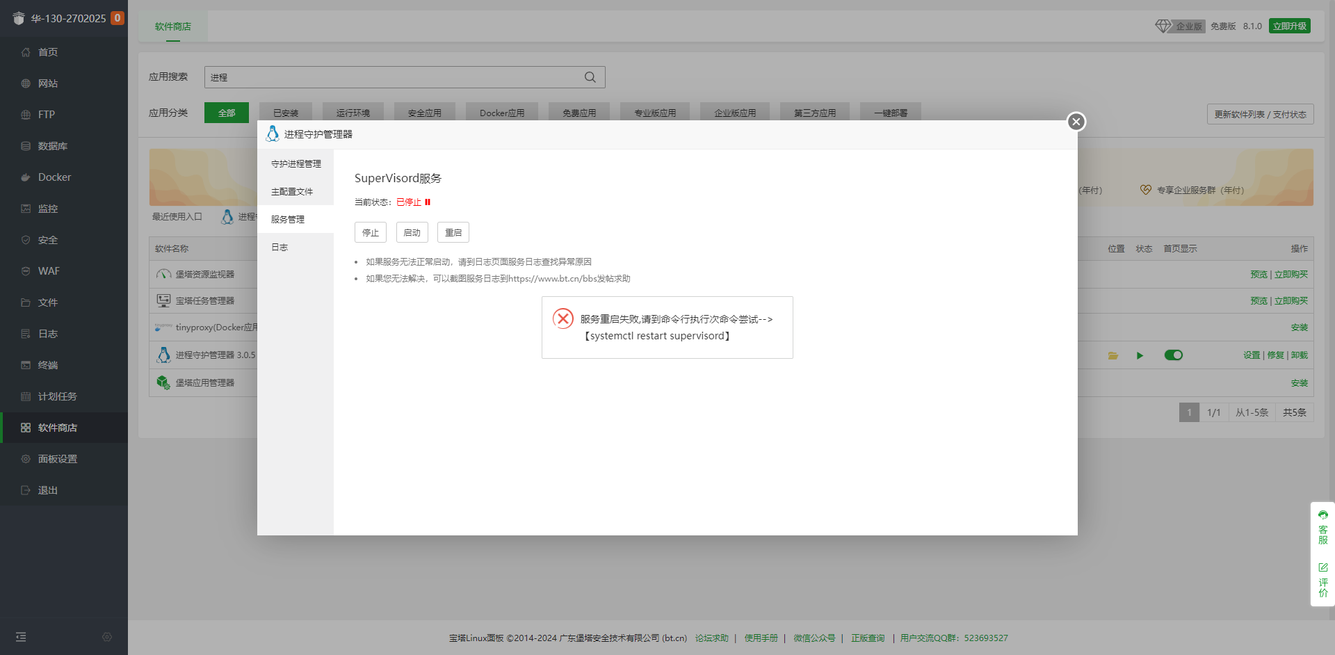Click the 立即升级 upgrade button

click(1290, 25)
